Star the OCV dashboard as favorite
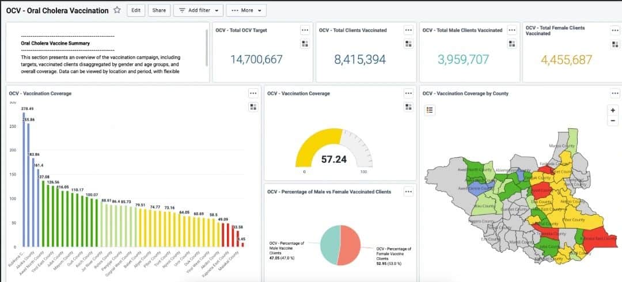This screenshot has width=622, height=282. coord(117,10)
